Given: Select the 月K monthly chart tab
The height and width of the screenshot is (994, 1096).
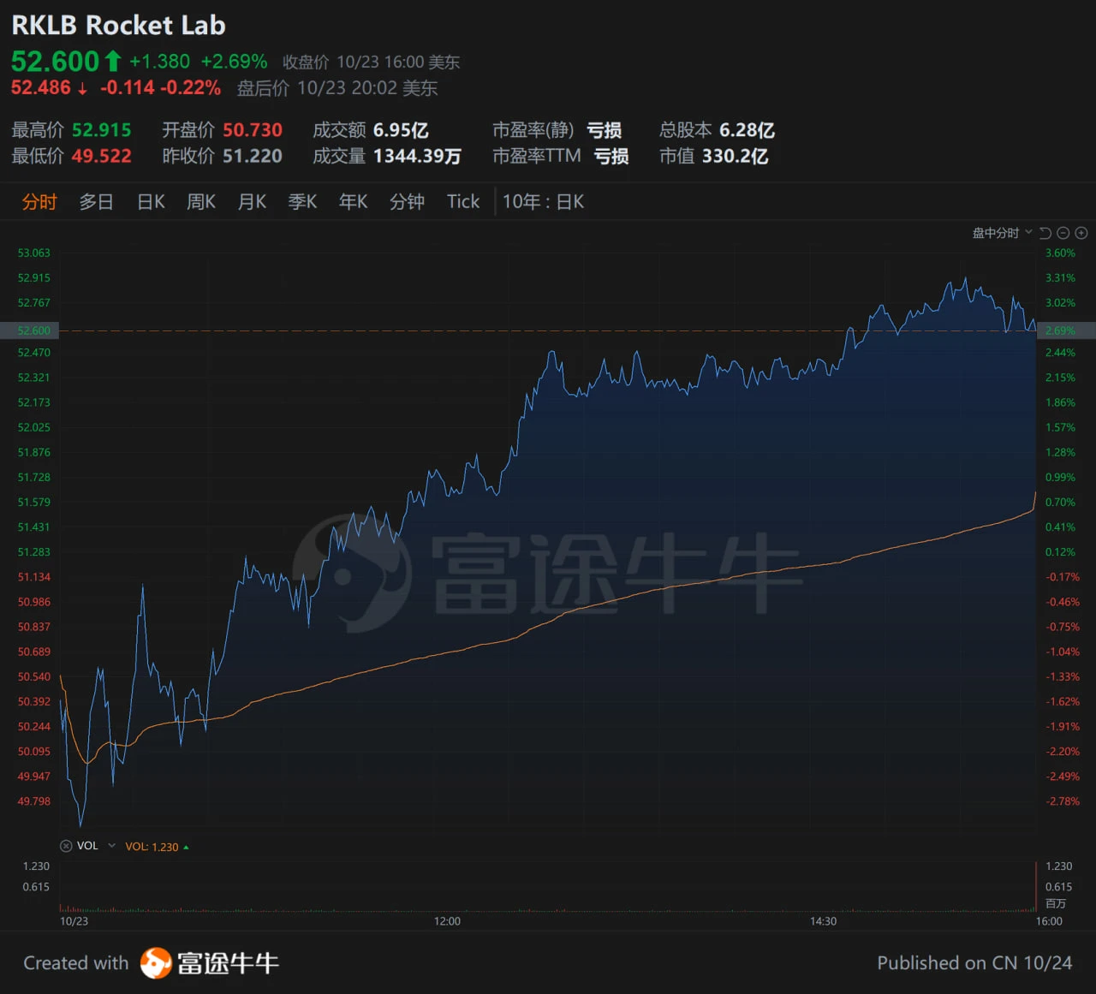Looking at the screenshot, I should pos(252,202).
